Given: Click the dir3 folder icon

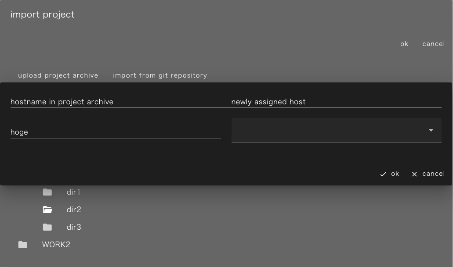Looking at the screenshot, I should [x=47, y=227].
